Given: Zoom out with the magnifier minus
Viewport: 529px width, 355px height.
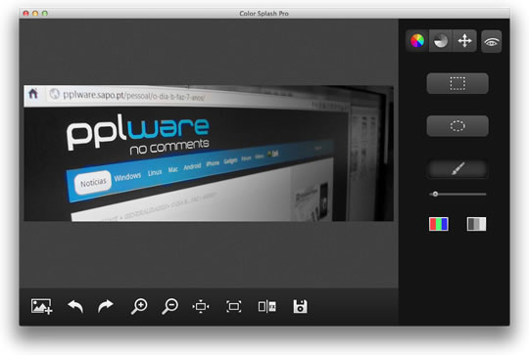Looking at the screenshot, I should pos(170,306).
